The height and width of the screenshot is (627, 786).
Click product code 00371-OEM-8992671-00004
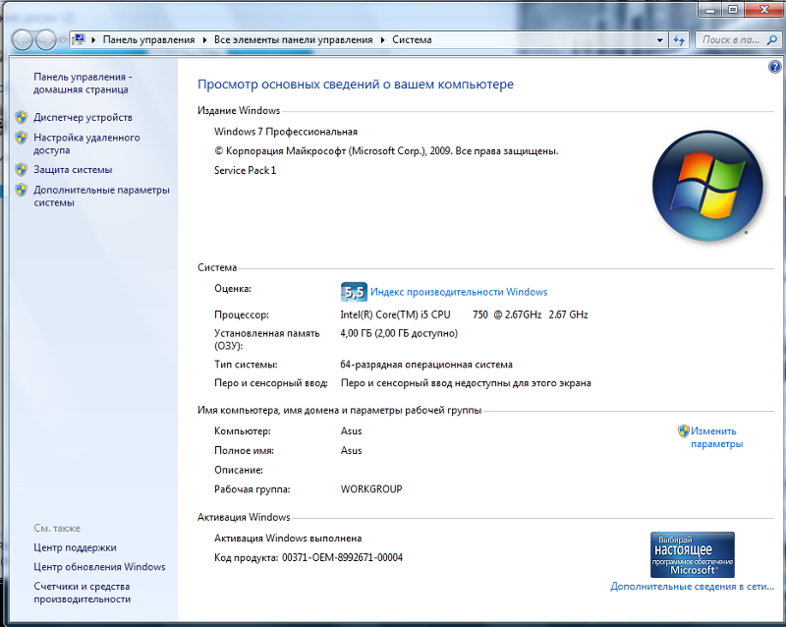click(342, 558)
